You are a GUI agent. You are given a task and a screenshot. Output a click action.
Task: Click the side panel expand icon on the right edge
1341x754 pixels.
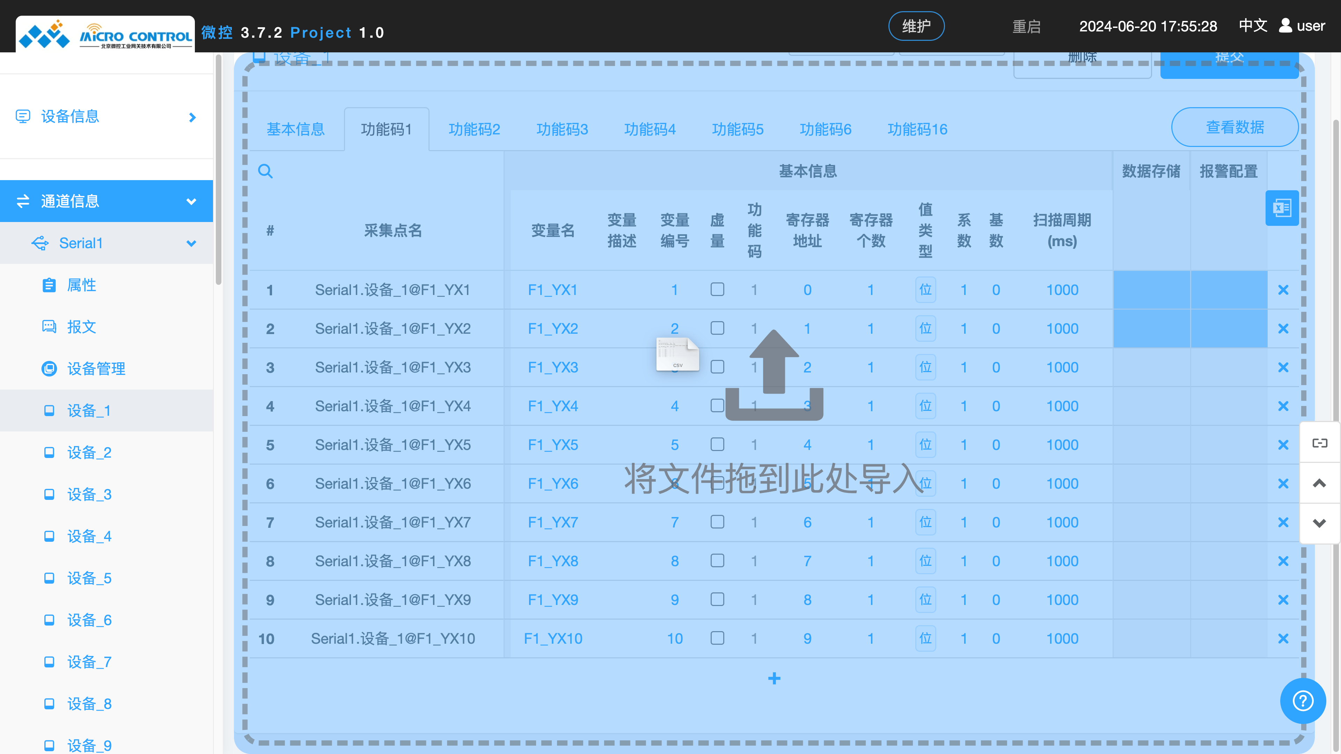click(x=1320, y=443)
